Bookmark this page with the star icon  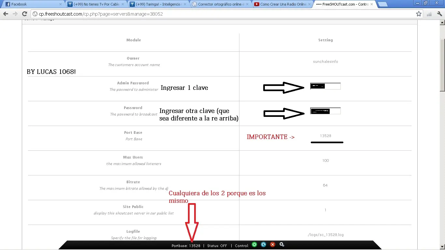click(419, 14)
